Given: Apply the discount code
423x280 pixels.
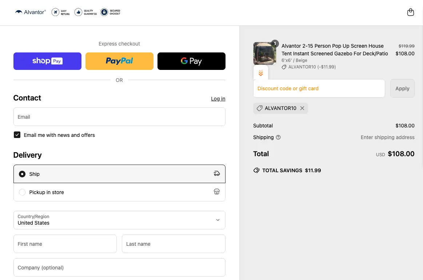Looking at the screenshot, I should 402,88.
